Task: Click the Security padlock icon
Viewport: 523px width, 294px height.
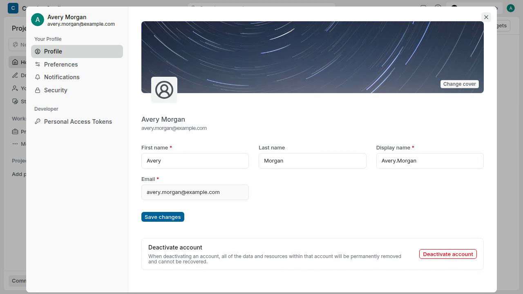Action: click(38, 90)
